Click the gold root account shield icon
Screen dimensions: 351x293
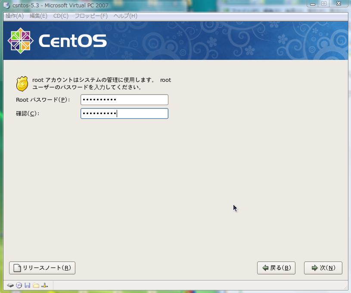click(22, 84)
